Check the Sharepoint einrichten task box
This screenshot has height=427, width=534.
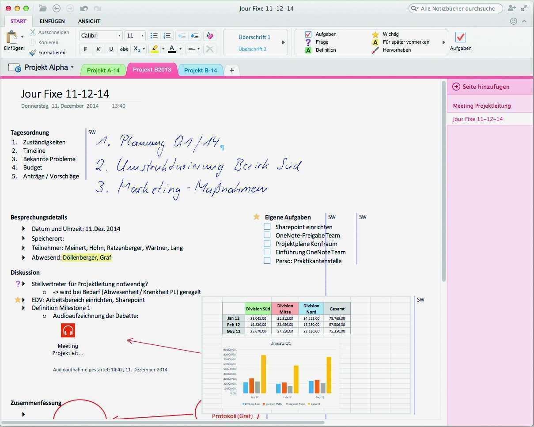(267, 226)
